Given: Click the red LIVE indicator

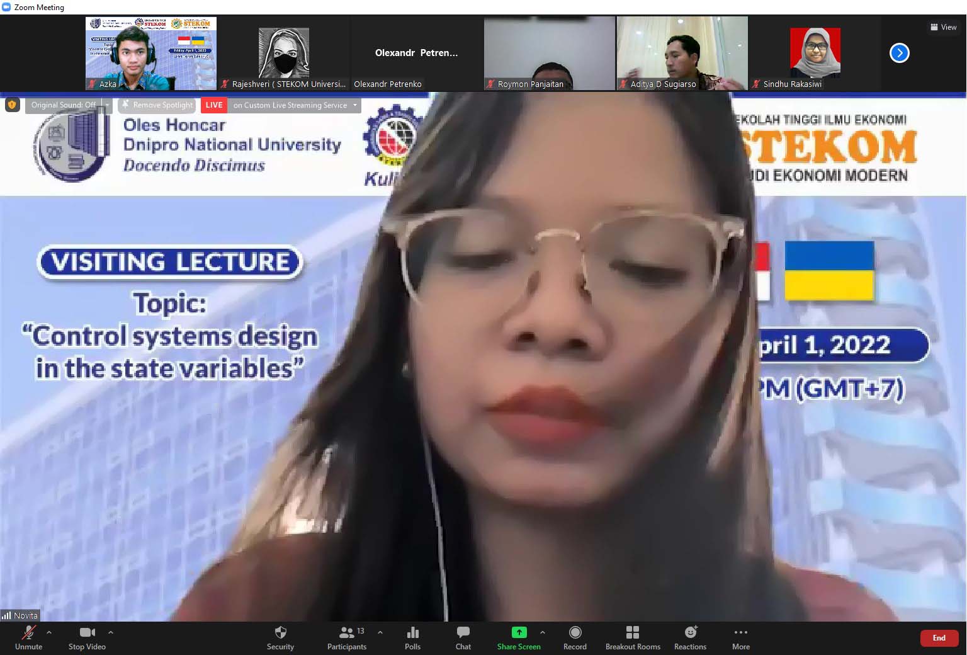Looking at the screenshot, I should (214, 105).
